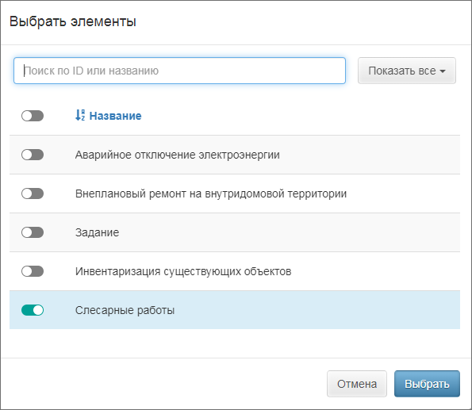
Task: Open the Показать все dropdown
Action: click(x=407, y=71)
